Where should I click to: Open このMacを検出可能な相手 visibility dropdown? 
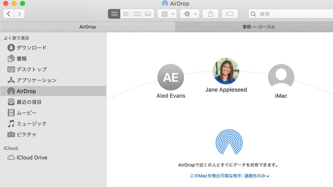coord(230,176)
